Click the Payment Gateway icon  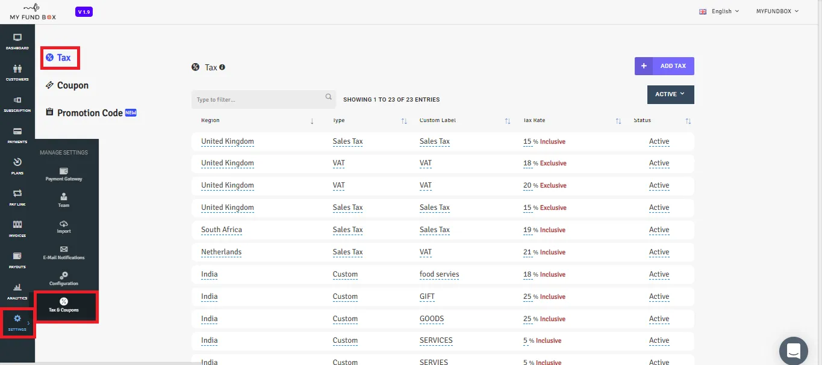pyautogui.click(x=64, y=171)
